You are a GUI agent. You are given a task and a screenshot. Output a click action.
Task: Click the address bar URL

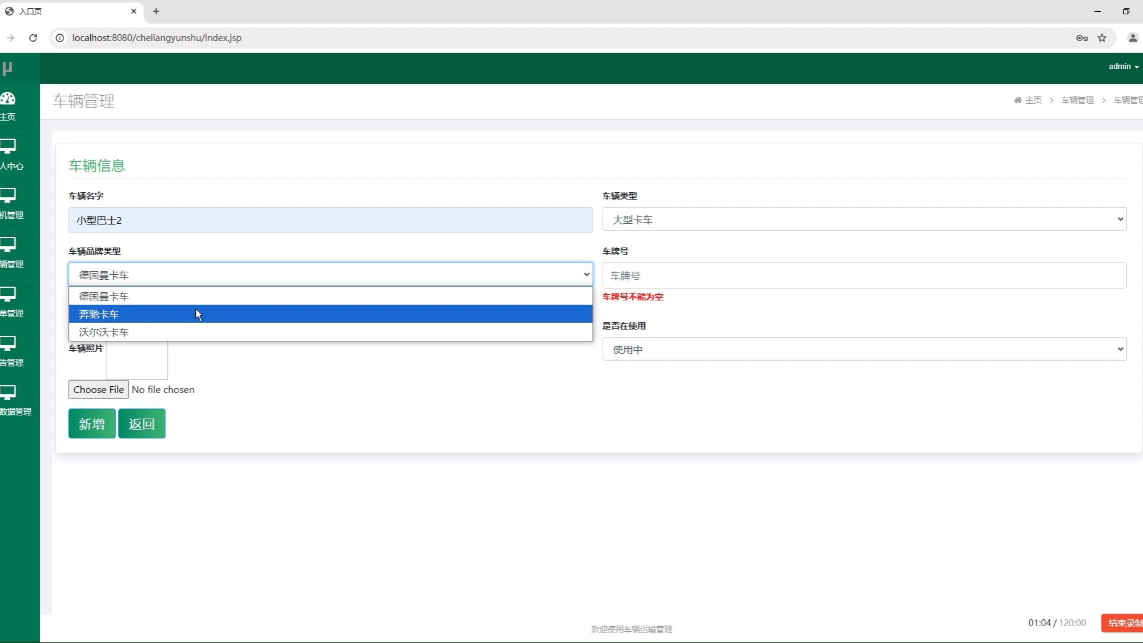click(x=157, y=38)
